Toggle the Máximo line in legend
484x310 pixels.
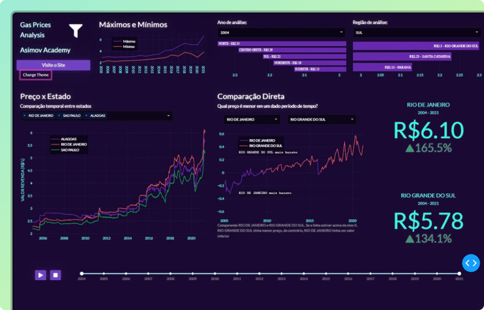coord(129,42)
